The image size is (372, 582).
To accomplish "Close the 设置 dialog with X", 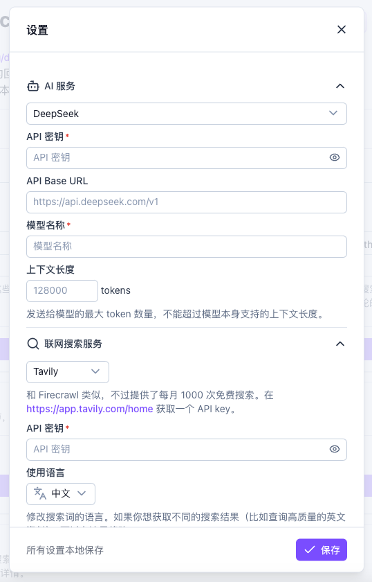I will click(x=342, y=29).
